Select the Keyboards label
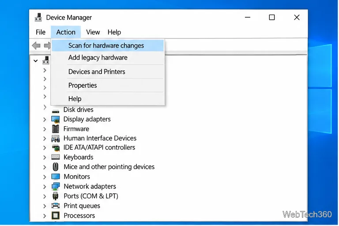 [x=79, y=157]
